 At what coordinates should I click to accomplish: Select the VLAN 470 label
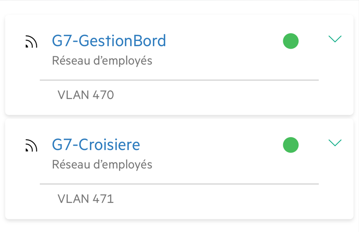[x=85, y=95]
